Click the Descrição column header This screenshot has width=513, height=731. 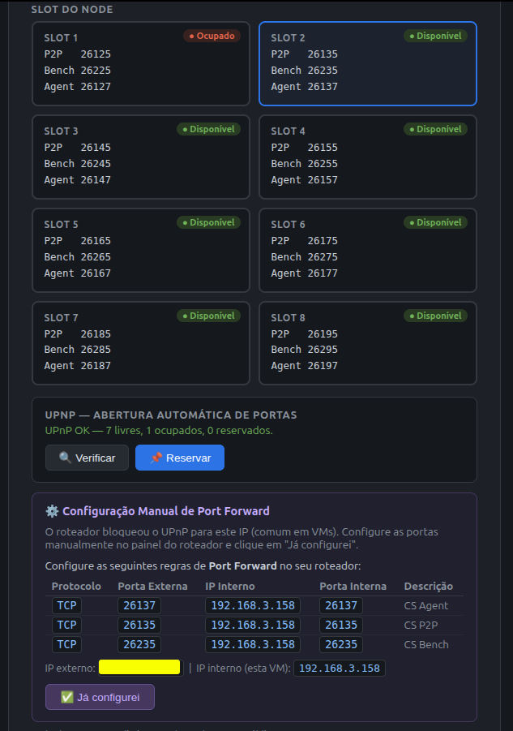[x=428, y=586]
